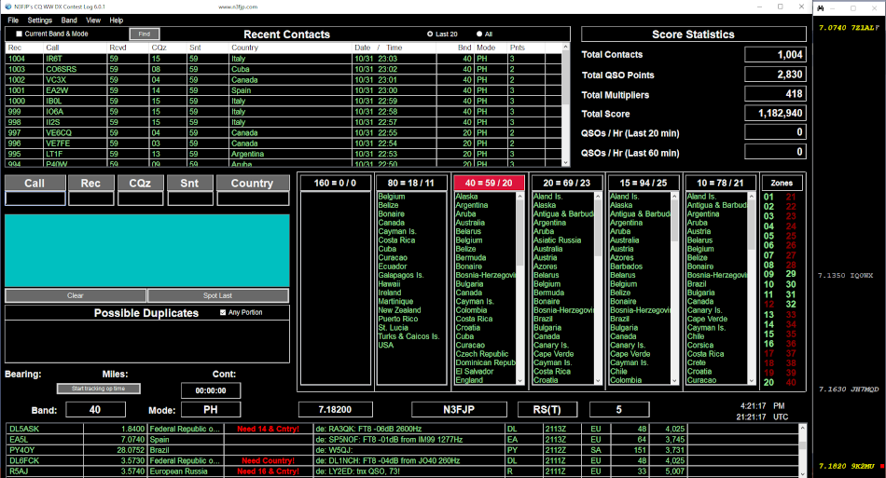
Task: Focus the Country input field
Action: (253, 198)
